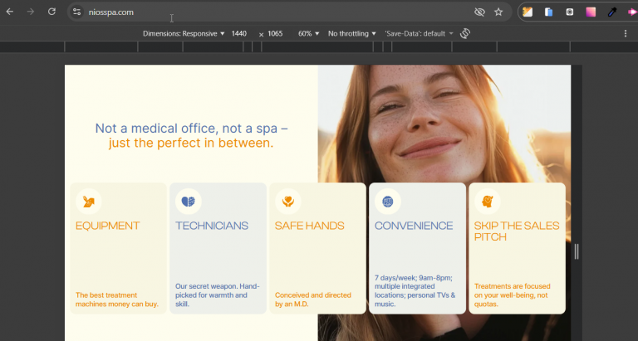Screen dimensions: 638x341
Task: Bookmark this page with the star icon
Action: coord(498,12)
